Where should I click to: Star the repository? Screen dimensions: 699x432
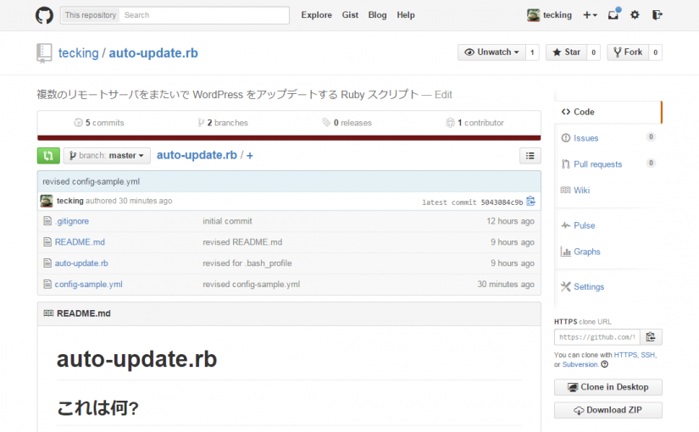[566, 53]
